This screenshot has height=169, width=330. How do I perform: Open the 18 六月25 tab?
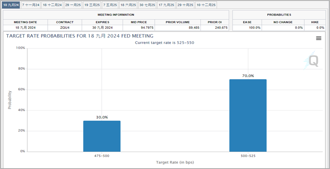click(x=128, y=5)
